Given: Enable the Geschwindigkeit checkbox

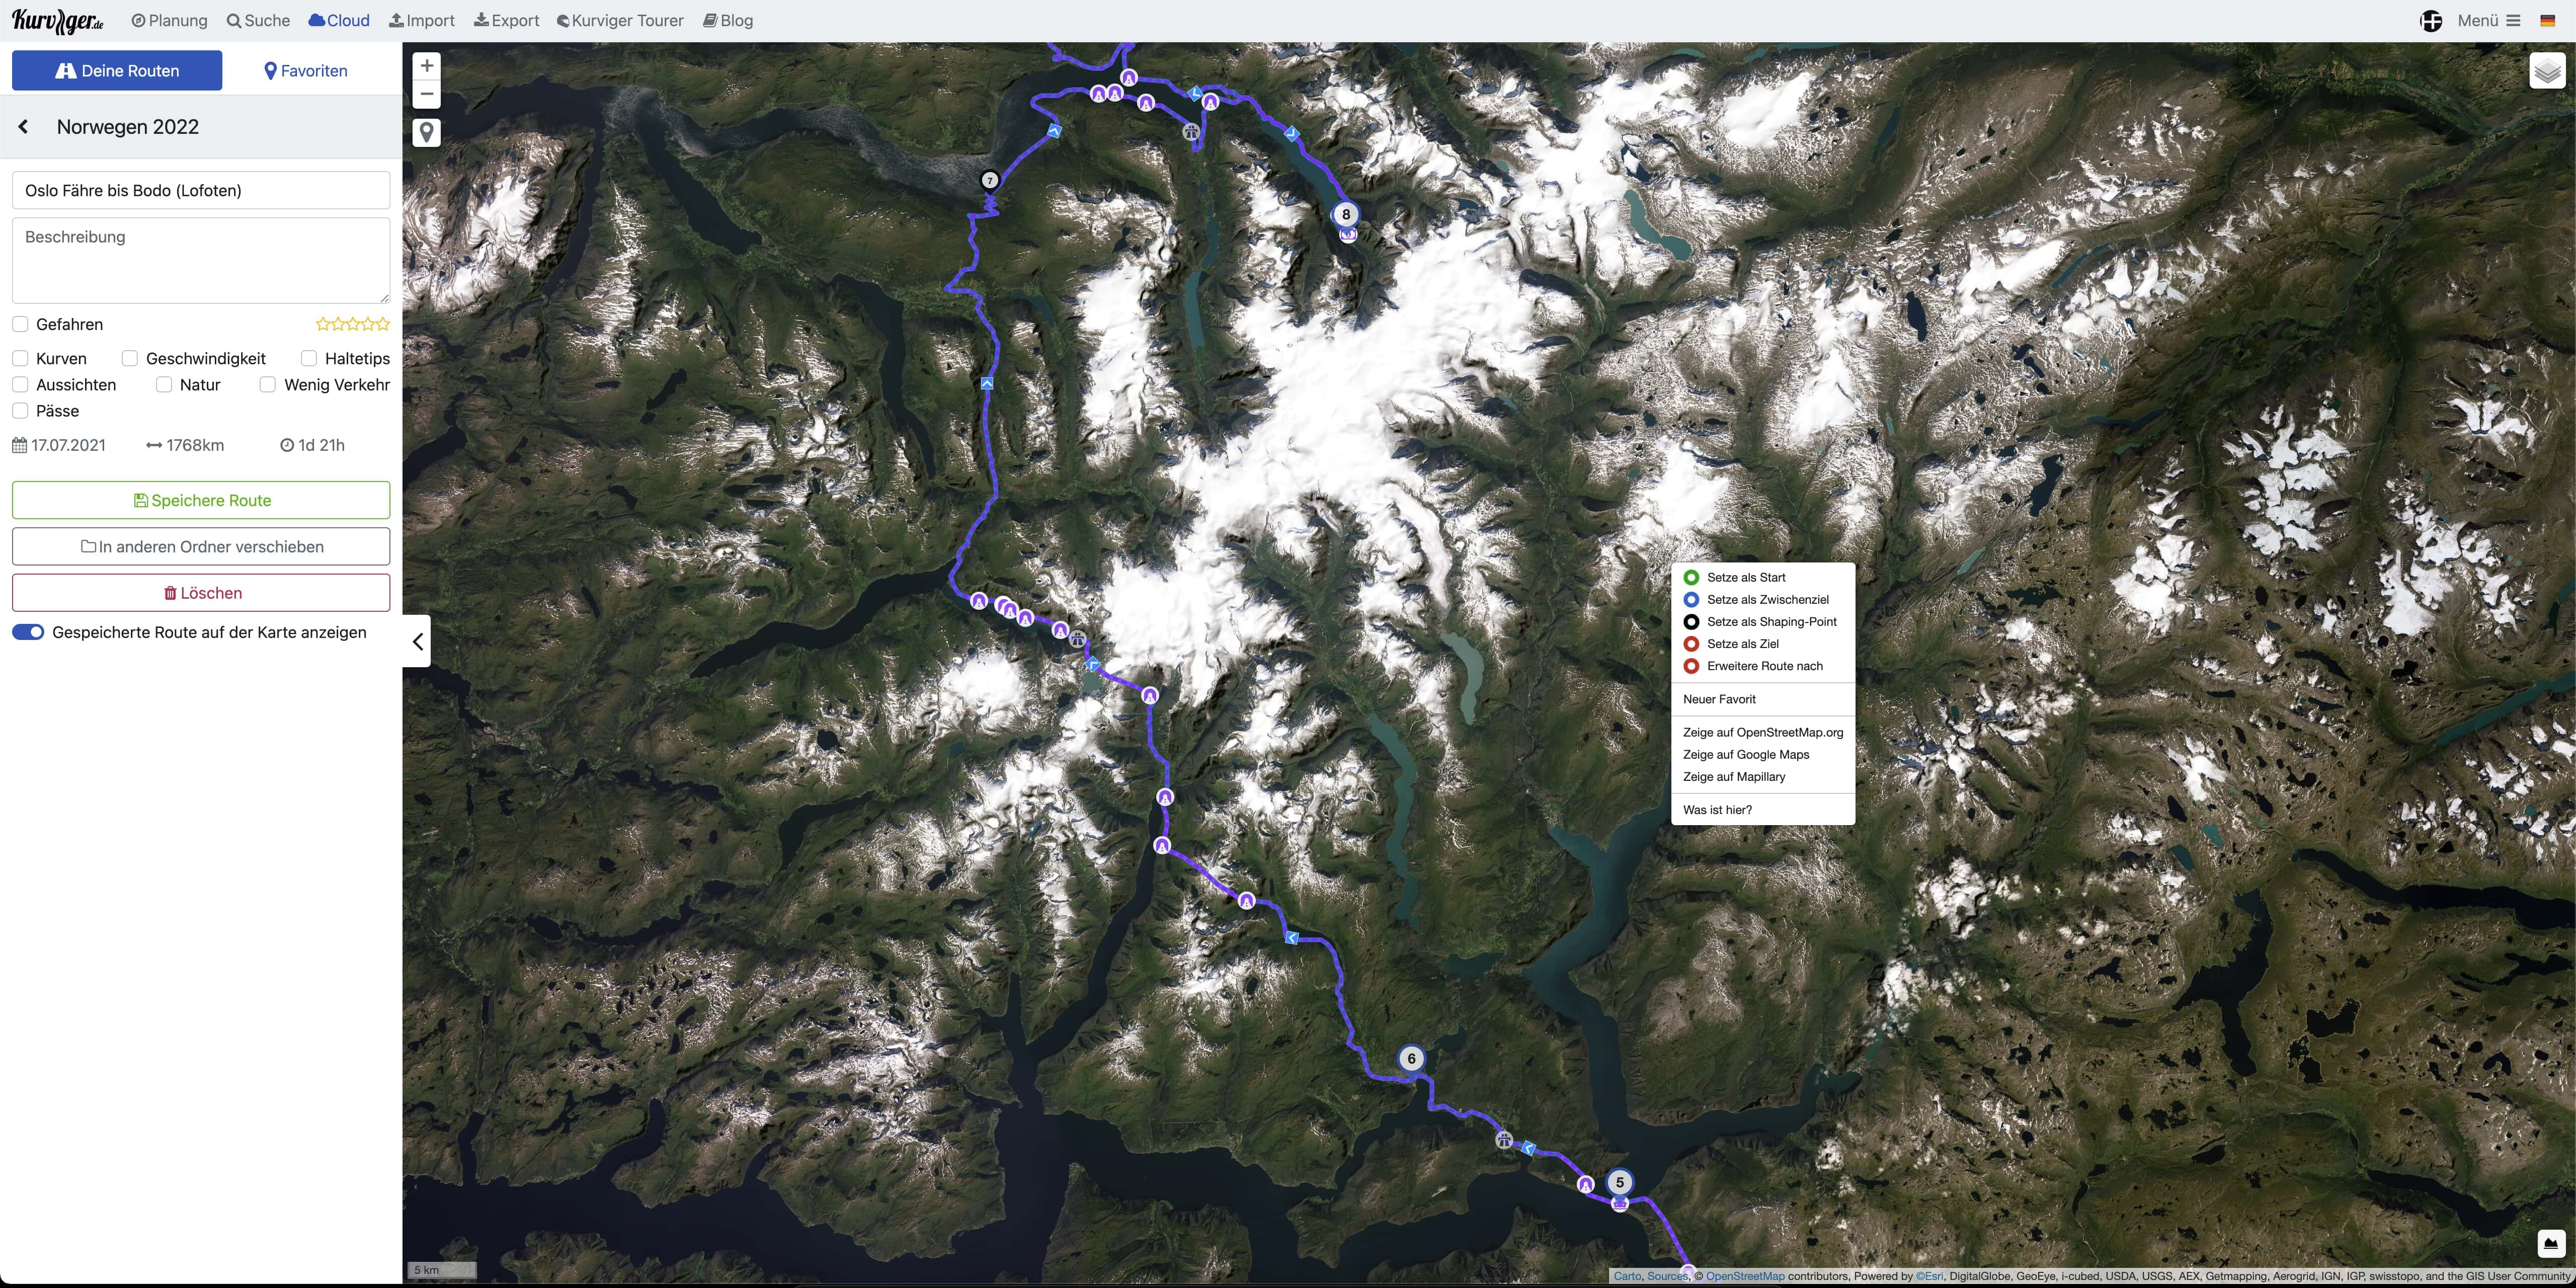Looking at the screenshot, I should pos(130,358).
